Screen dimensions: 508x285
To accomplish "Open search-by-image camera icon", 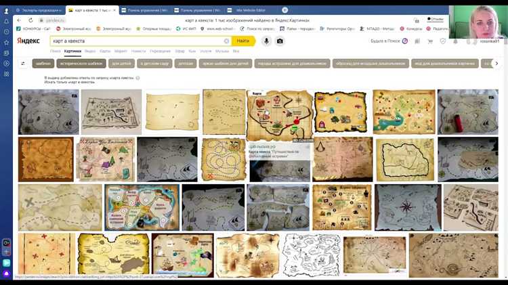I will coord(280,41).
